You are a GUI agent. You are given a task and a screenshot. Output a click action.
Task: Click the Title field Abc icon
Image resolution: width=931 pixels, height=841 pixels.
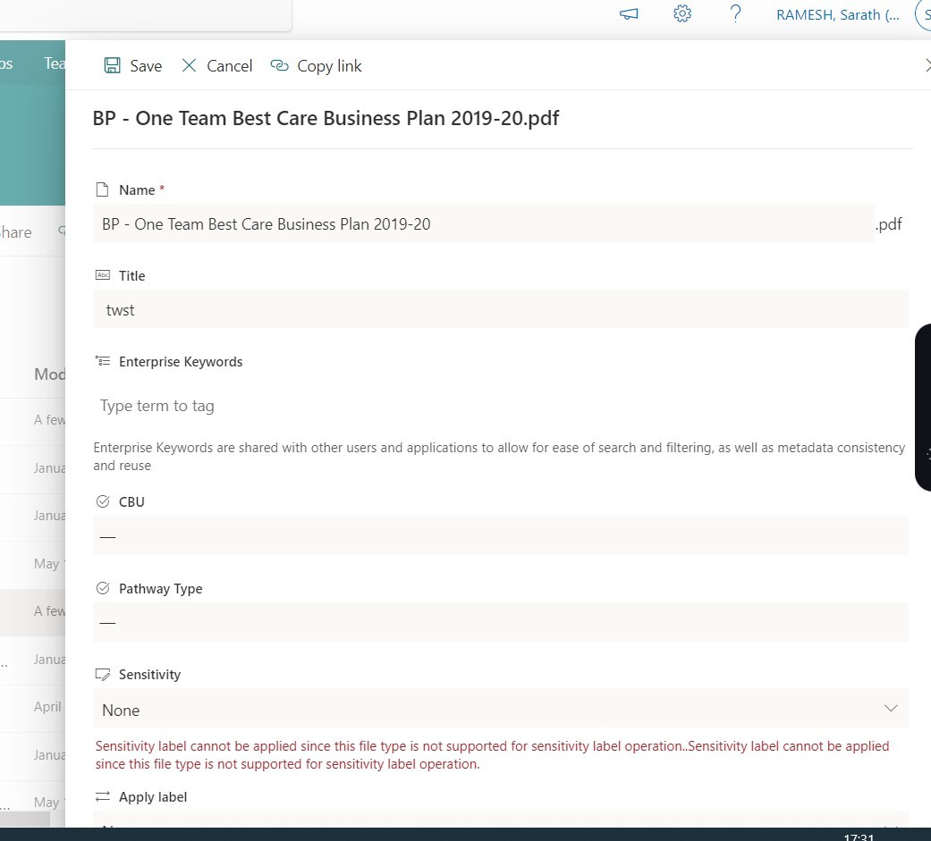pos(103,275)
